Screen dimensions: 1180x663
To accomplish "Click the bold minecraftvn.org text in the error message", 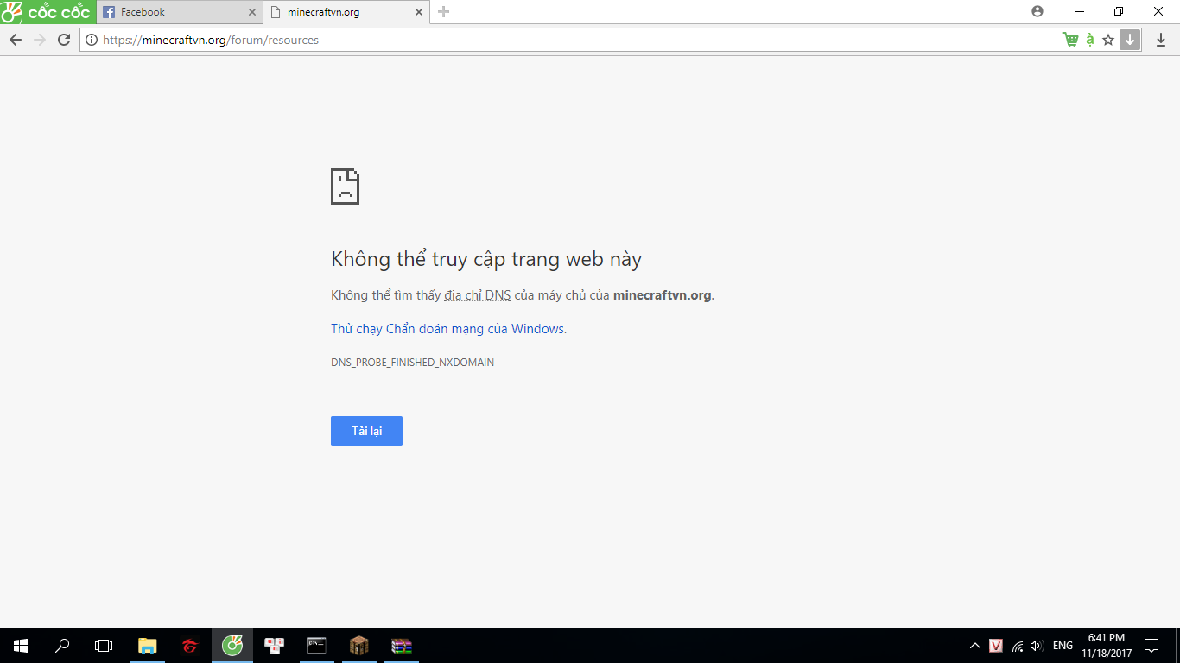I will click(662, 295).
